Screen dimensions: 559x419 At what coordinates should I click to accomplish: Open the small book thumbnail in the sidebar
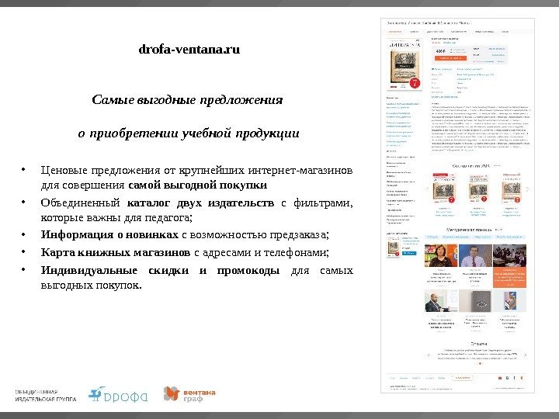pos(394,246)
